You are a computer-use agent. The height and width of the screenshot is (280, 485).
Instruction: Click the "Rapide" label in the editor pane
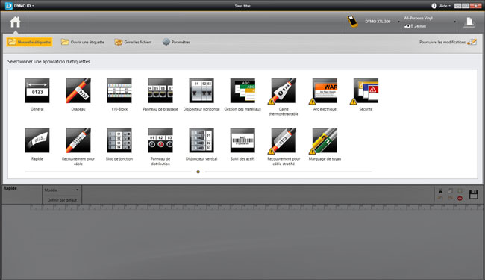tap(10, 188)
